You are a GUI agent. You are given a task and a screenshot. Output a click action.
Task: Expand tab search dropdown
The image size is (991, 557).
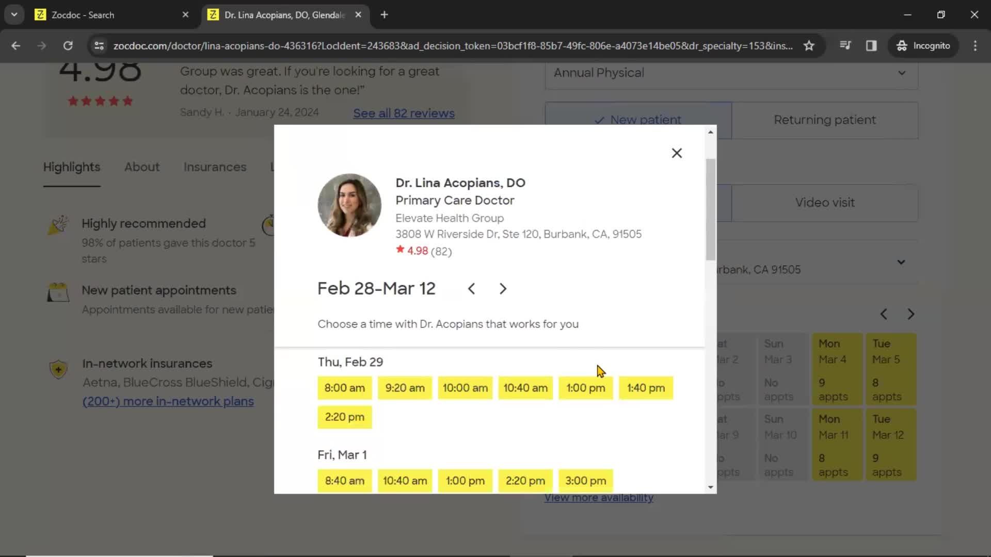[14, 15]
